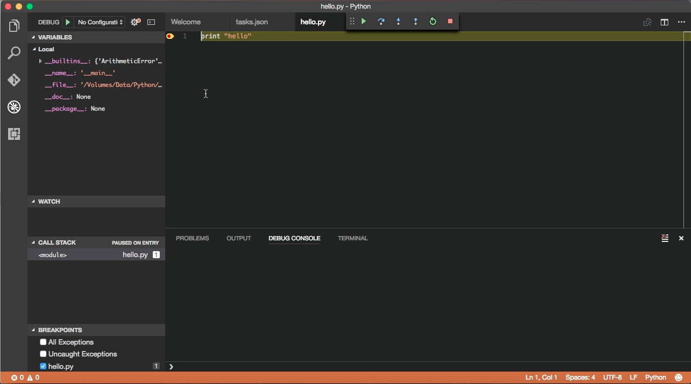Open the Explorer view in activity bar
The height and width of the screenshot is (384, 691).
pyautogui.click(x=14, y=26)
